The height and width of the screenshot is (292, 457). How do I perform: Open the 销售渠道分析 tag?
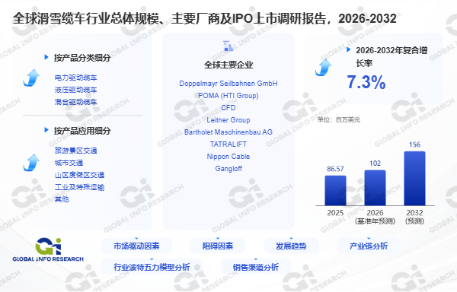coord(256,267)
